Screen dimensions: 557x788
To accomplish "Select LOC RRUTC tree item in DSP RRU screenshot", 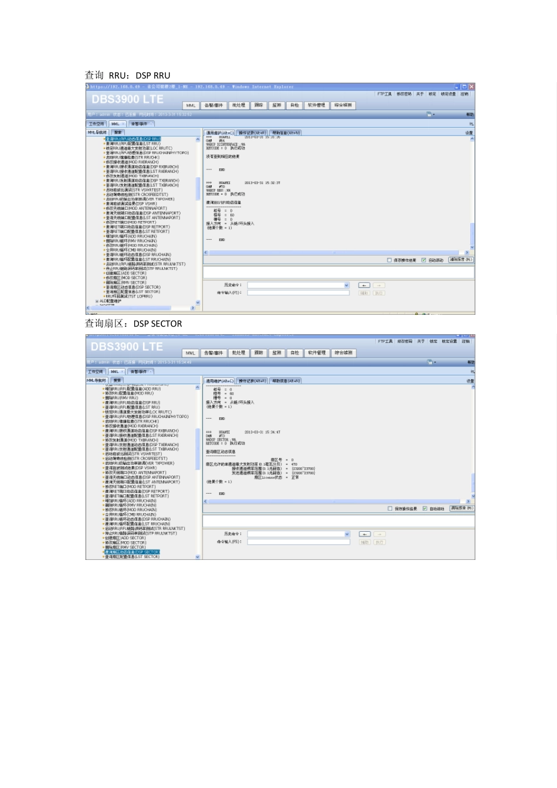I will (x=138, y=148).
